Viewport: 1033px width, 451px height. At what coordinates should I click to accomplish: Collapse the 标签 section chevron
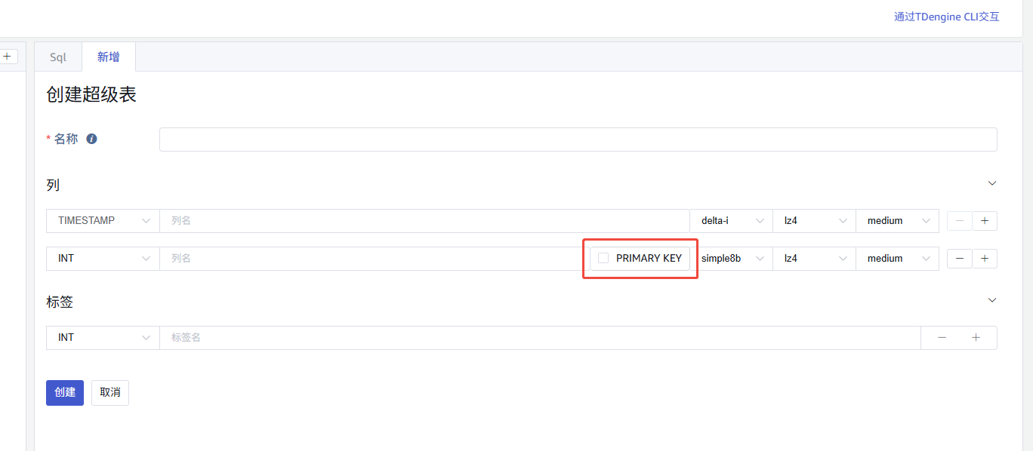point(992,300)
